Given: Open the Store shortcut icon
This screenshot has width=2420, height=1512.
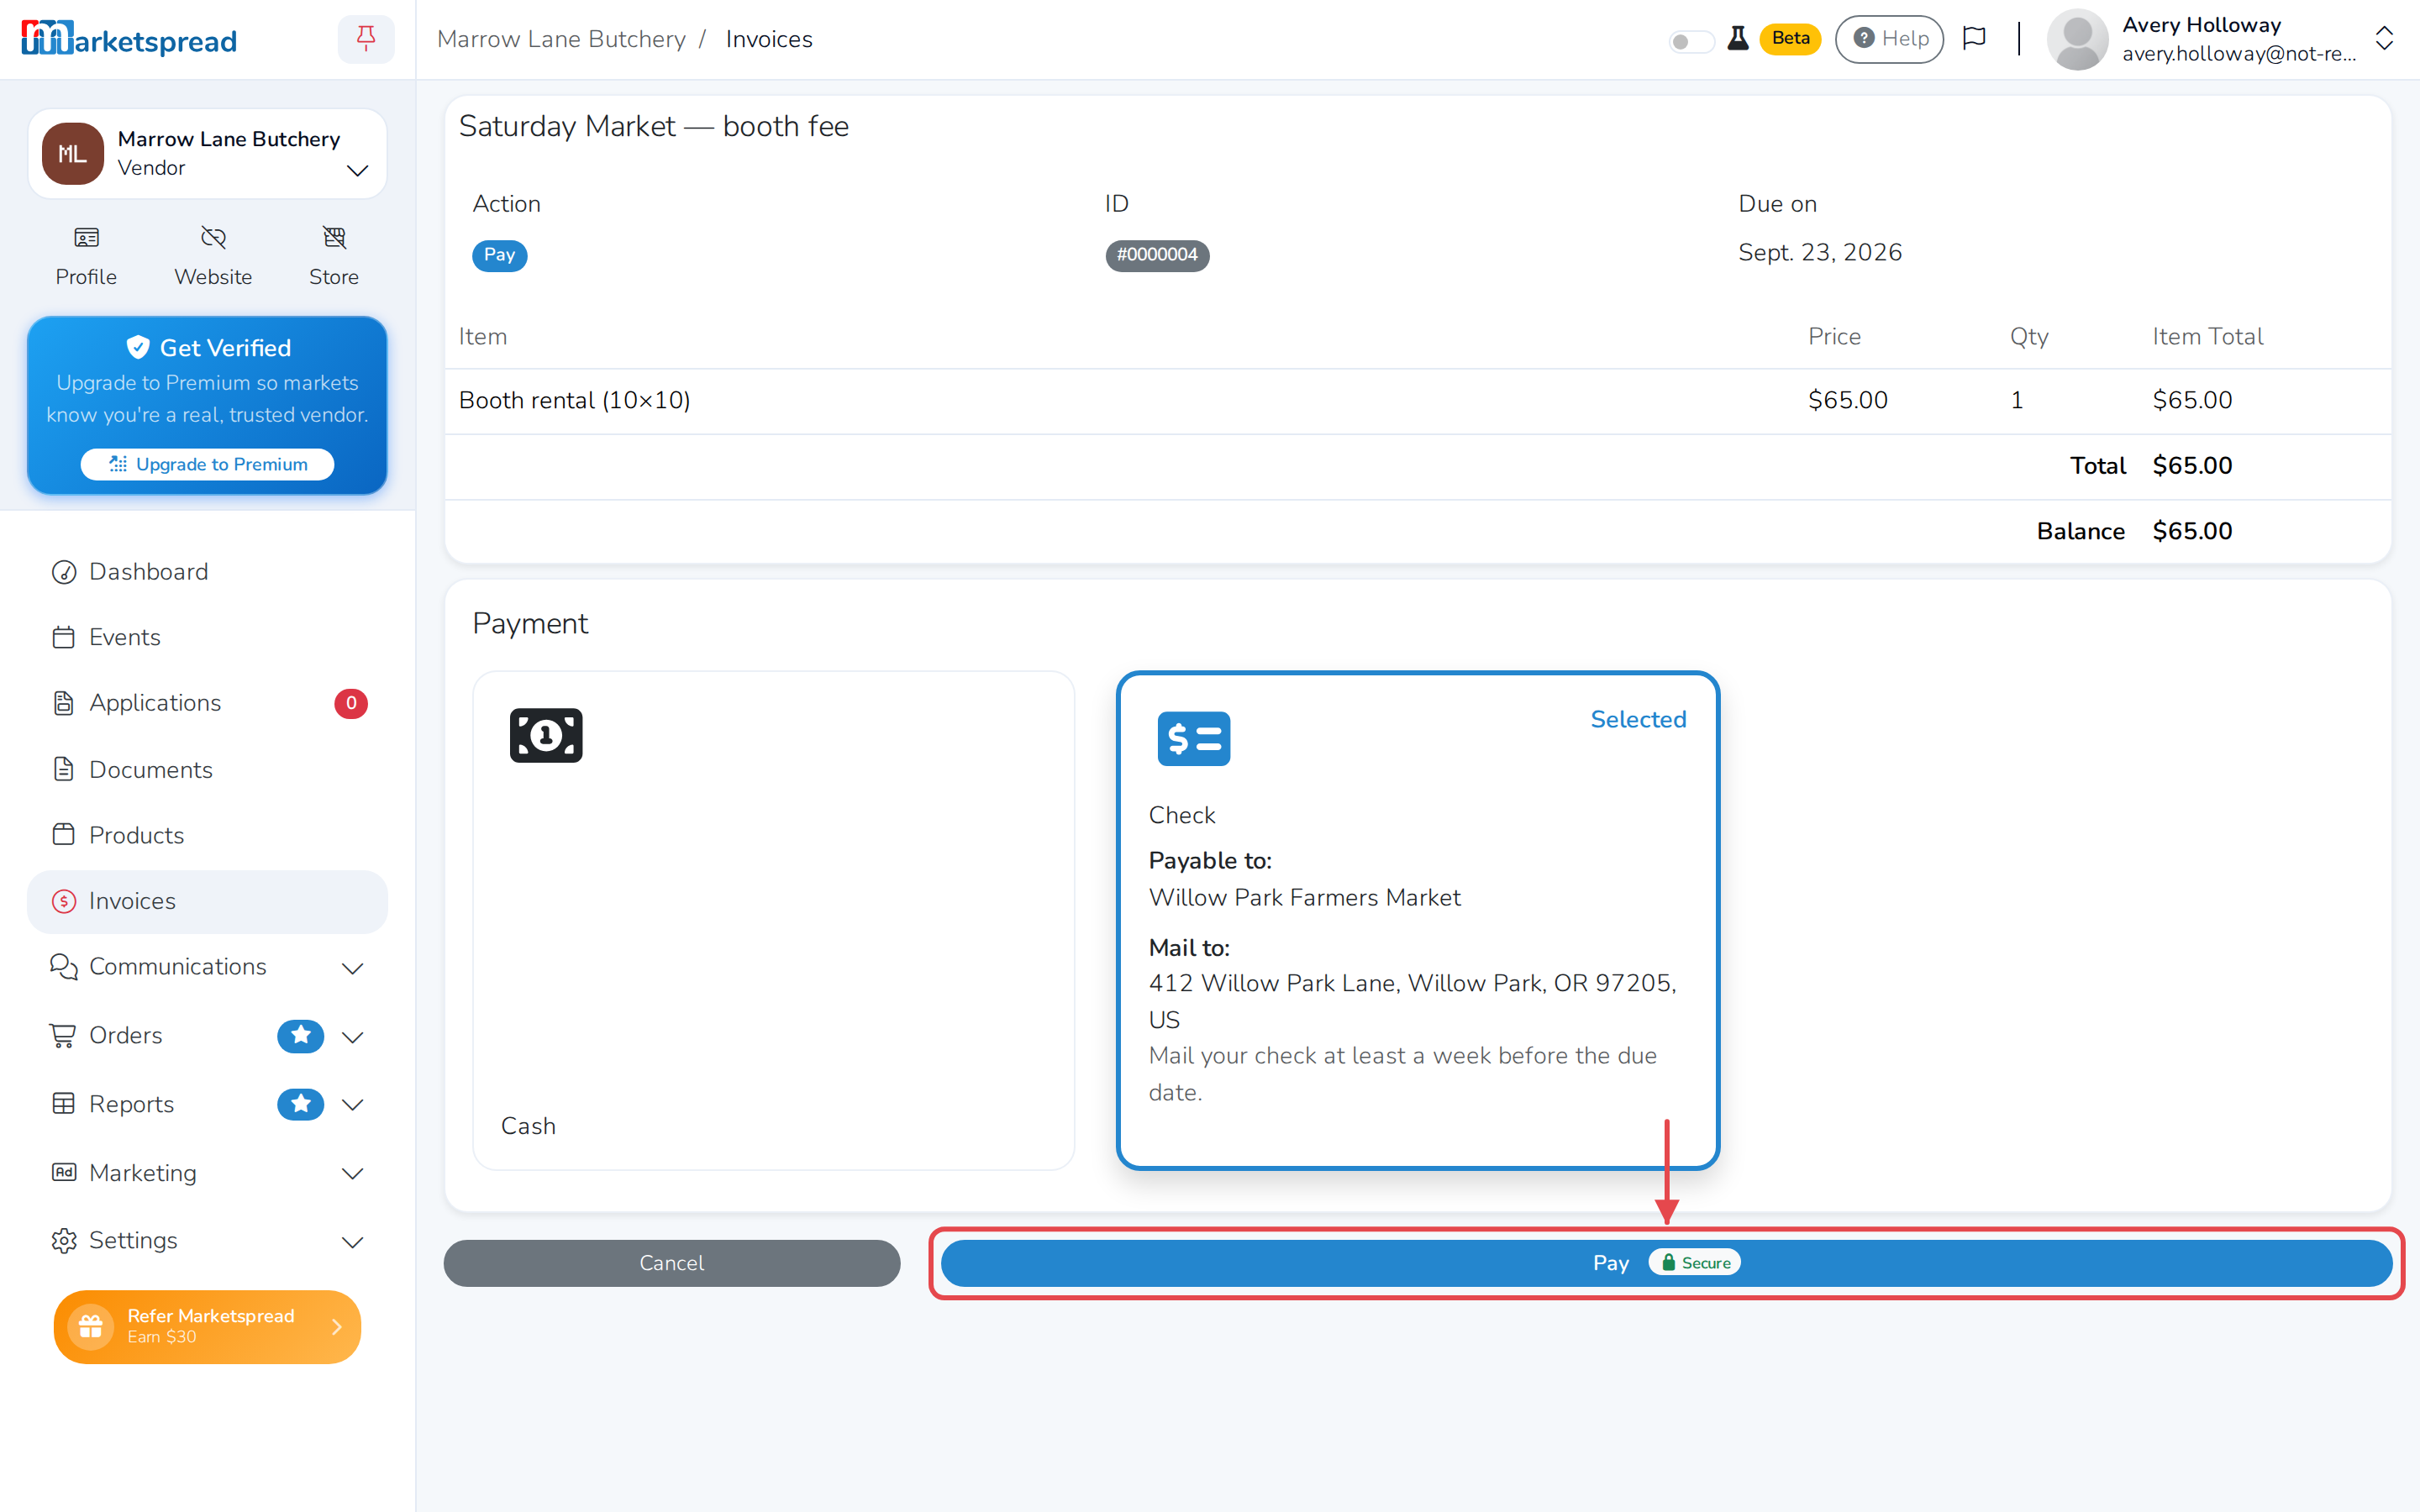Looking at the screenshot, I should coord(334,237).
